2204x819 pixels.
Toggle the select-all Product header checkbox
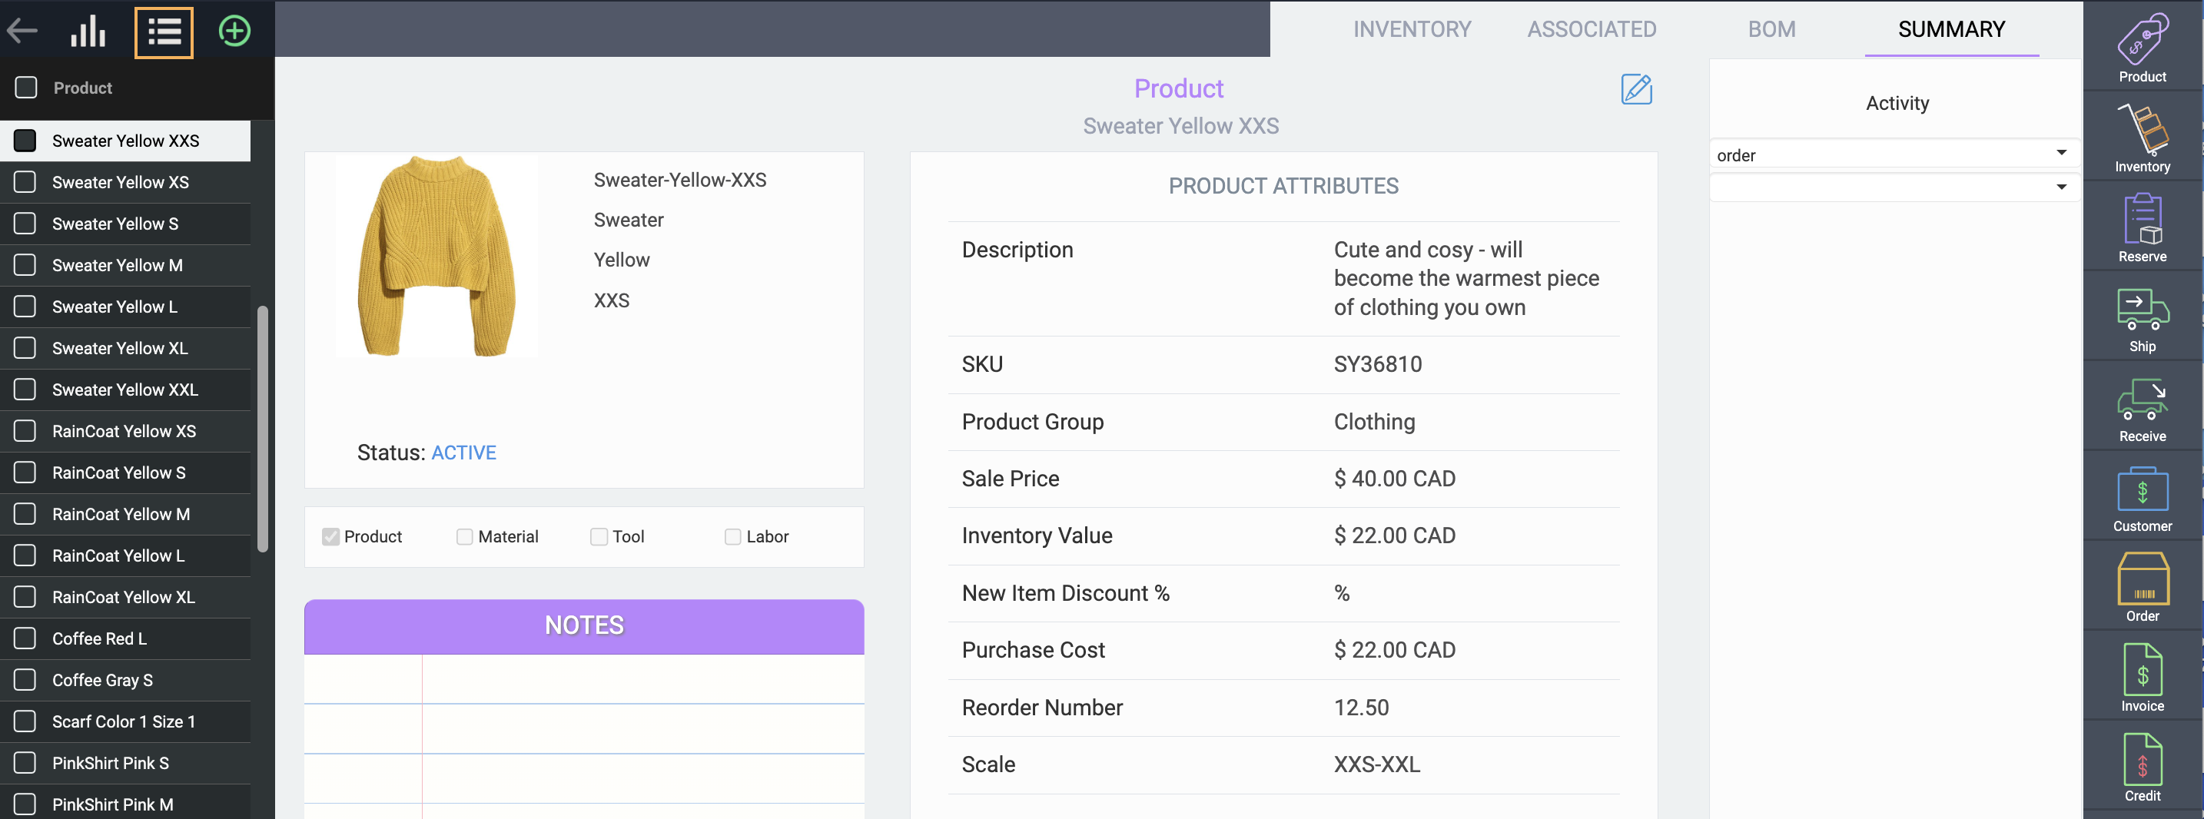coord(25,88)
